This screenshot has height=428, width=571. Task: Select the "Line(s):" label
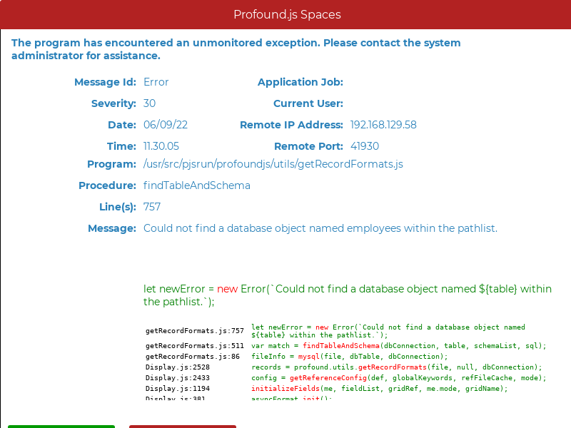[x=118, y=207]
